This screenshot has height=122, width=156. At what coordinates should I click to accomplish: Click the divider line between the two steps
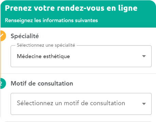coord(78,74)
